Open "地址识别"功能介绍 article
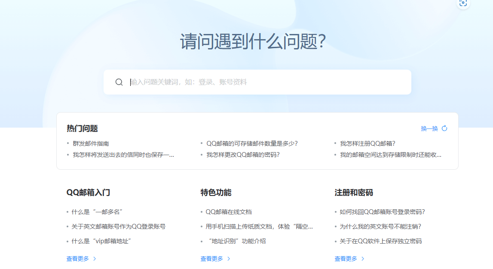The width and height of the screenshot is (493, 269). coord(236,241)
